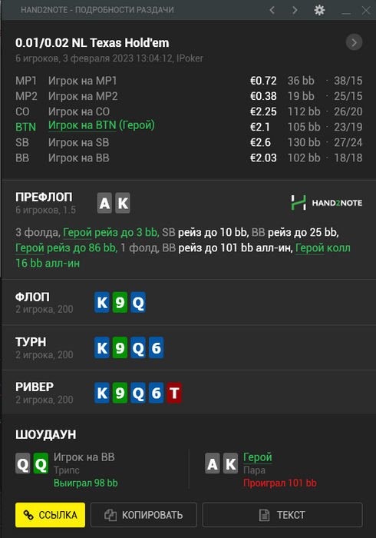This screenshot has width=376, height=538.
Task: Click the green Q card in BB showdown hand
Action: pos(41,463)
